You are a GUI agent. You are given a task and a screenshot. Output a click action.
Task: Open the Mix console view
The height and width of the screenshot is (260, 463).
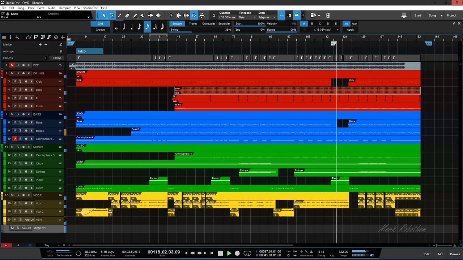pyautogui.click(x=440, y=254)
